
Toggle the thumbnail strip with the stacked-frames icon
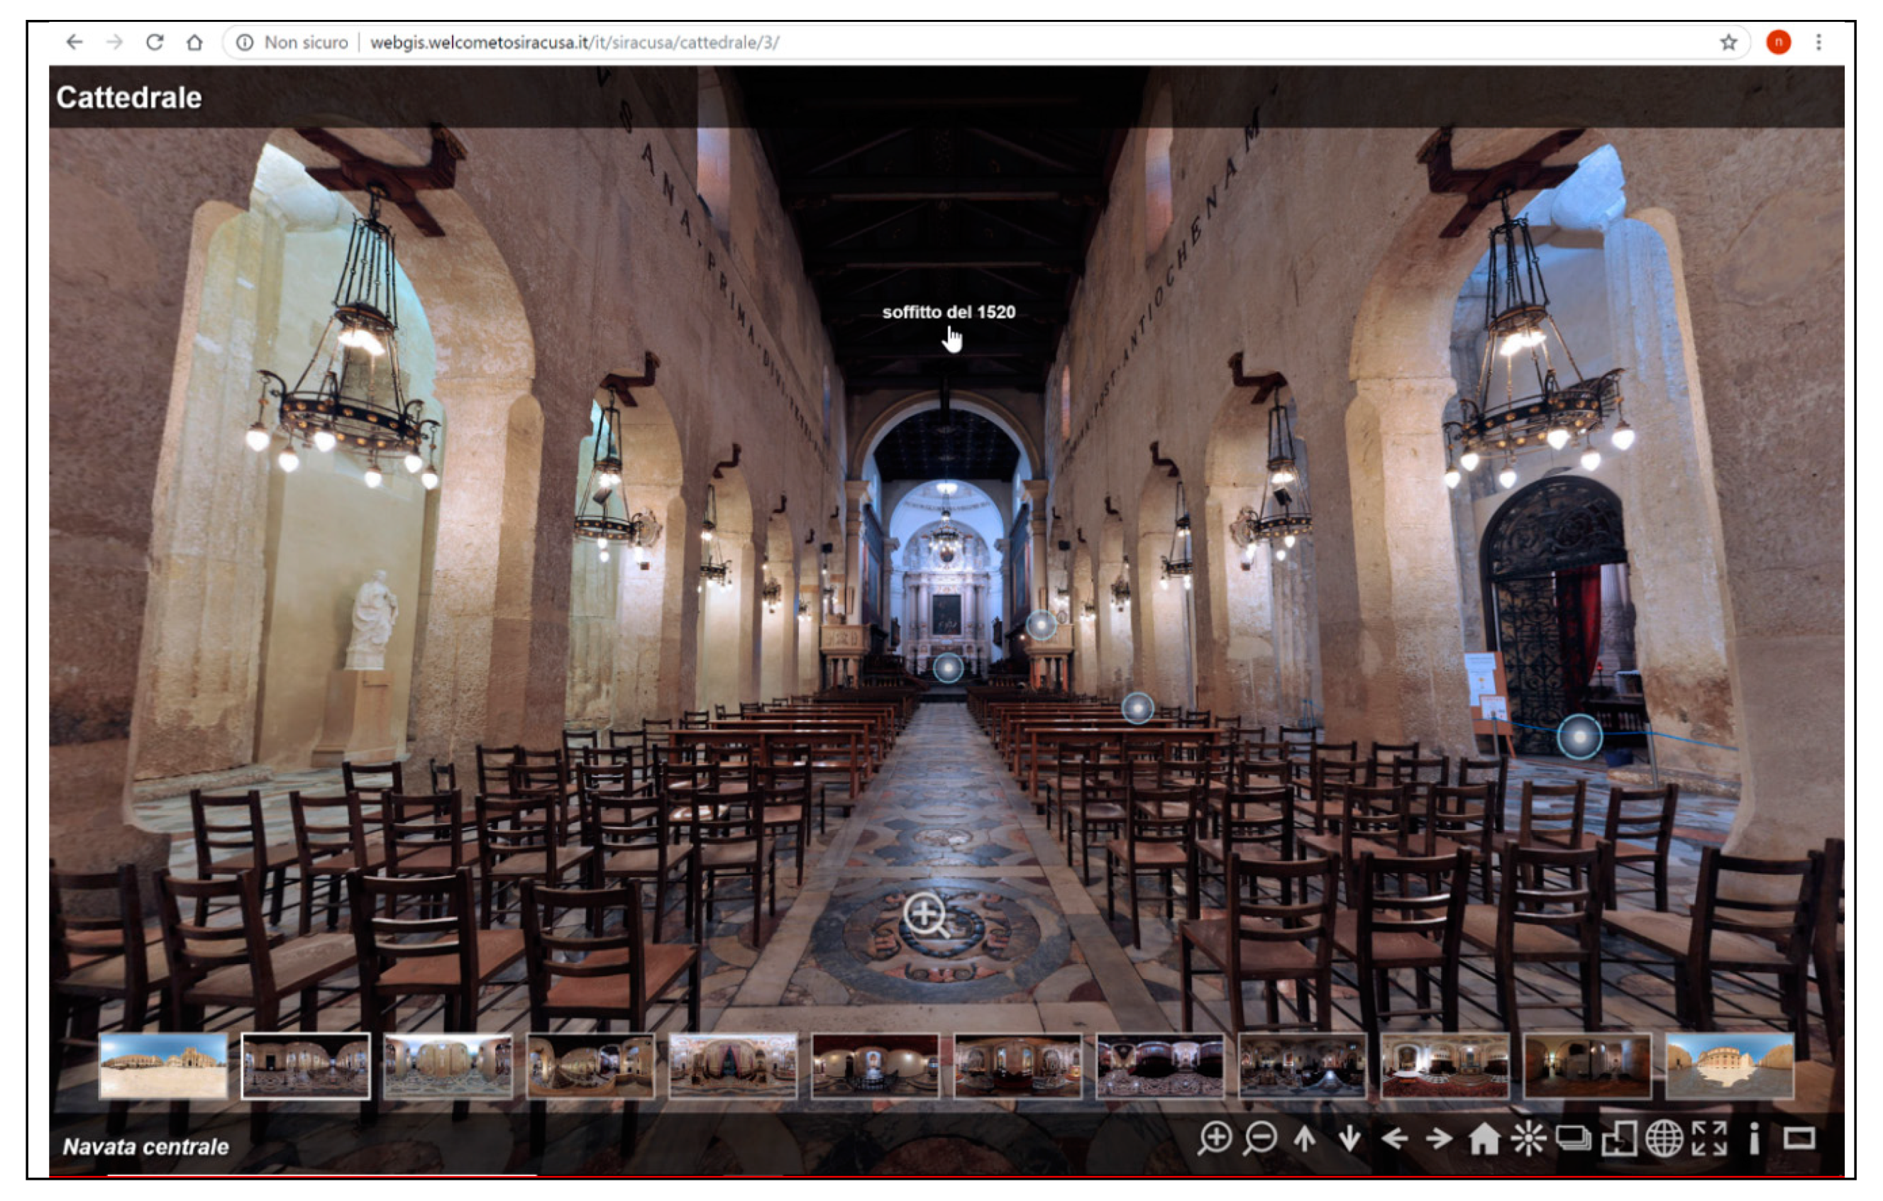pyautogui.click(x=1574, y=1139)
